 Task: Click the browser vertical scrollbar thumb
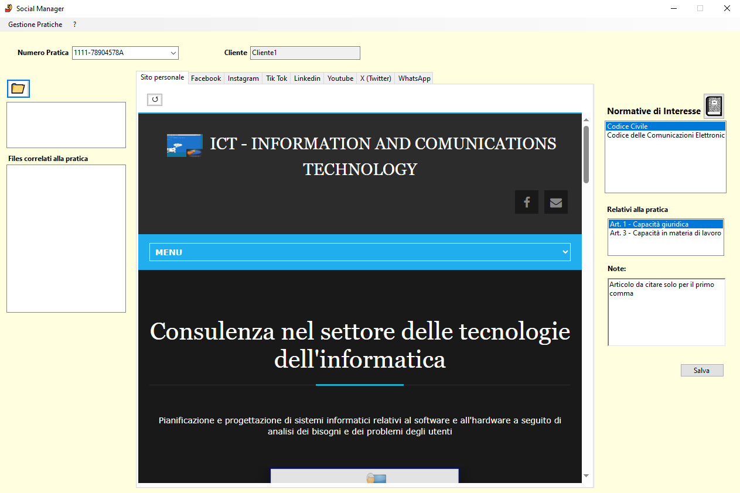tap(586, 155)
